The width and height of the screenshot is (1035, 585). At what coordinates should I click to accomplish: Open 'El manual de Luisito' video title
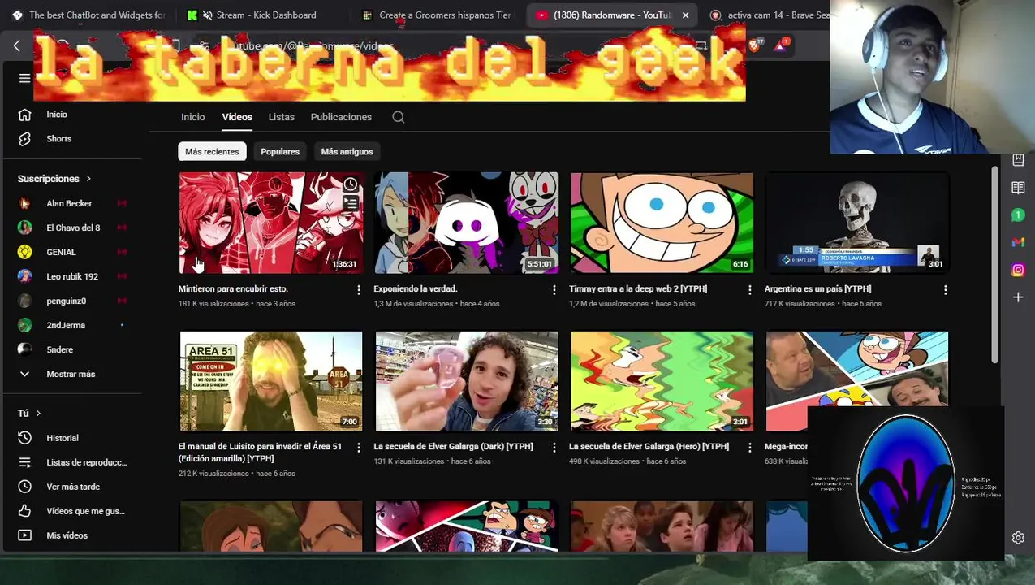click(x=260, y=453)
